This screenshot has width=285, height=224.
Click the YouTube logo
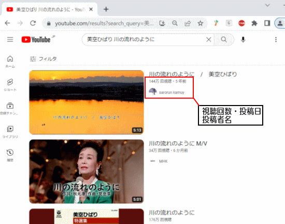pyautogui.click(x=36, y=39)
